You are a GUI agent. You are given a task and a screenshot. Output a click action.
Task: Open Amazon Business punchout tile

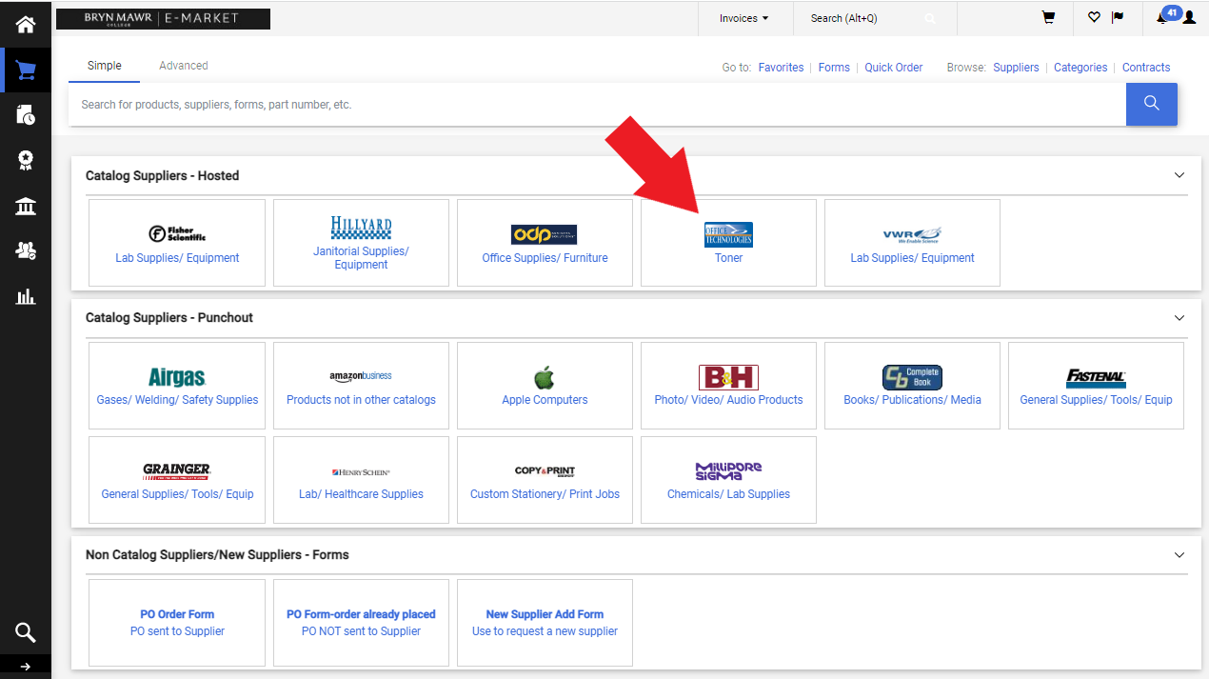[x=361, y=385]
